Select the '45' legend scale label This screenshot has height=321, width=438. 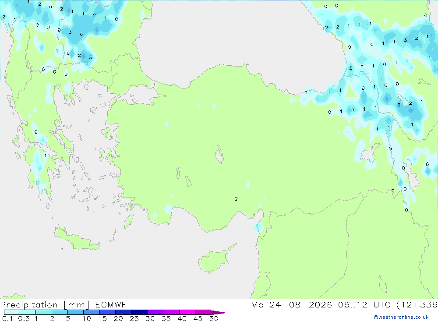point(198,318)
